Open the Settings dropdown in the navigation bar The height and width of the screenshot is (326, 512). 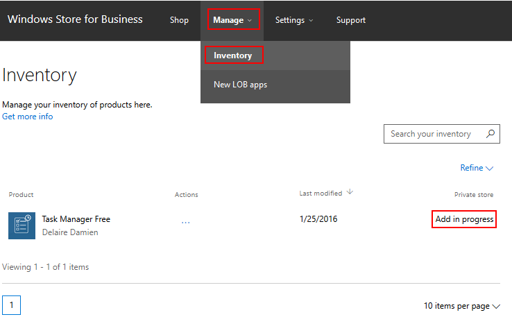coord(293,20)
